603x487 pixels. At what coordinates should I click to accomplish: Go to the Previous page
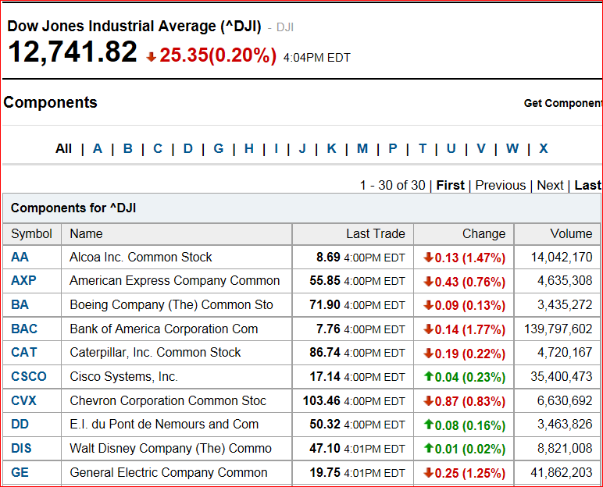click(501, 185)
